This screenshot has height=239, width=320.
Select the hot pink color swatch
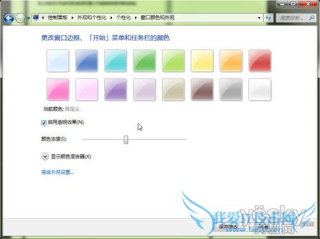58,89
